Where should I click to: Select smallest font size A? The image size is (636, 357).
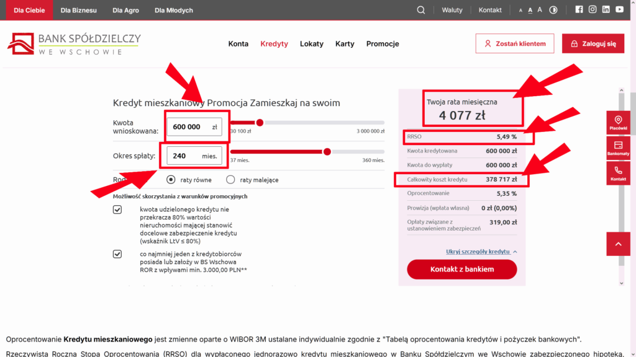pos(520,11)
